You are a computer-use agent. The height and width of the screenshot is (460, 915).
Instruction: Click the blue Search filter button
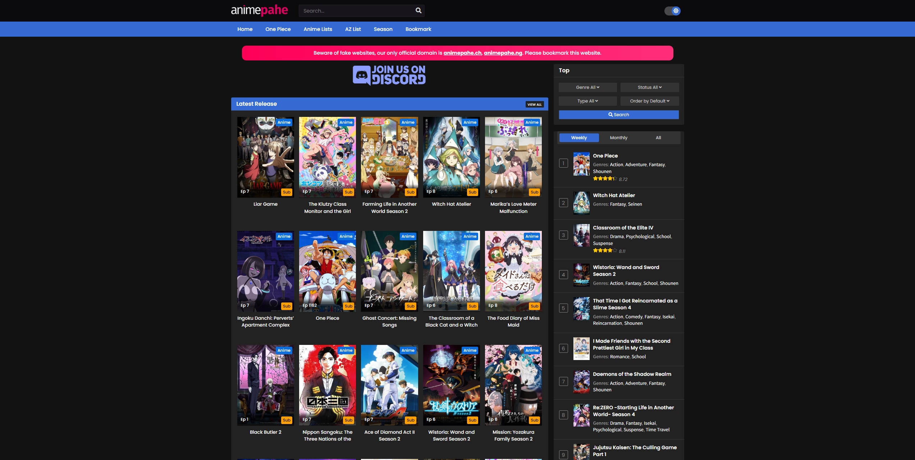tap(618, 115)
